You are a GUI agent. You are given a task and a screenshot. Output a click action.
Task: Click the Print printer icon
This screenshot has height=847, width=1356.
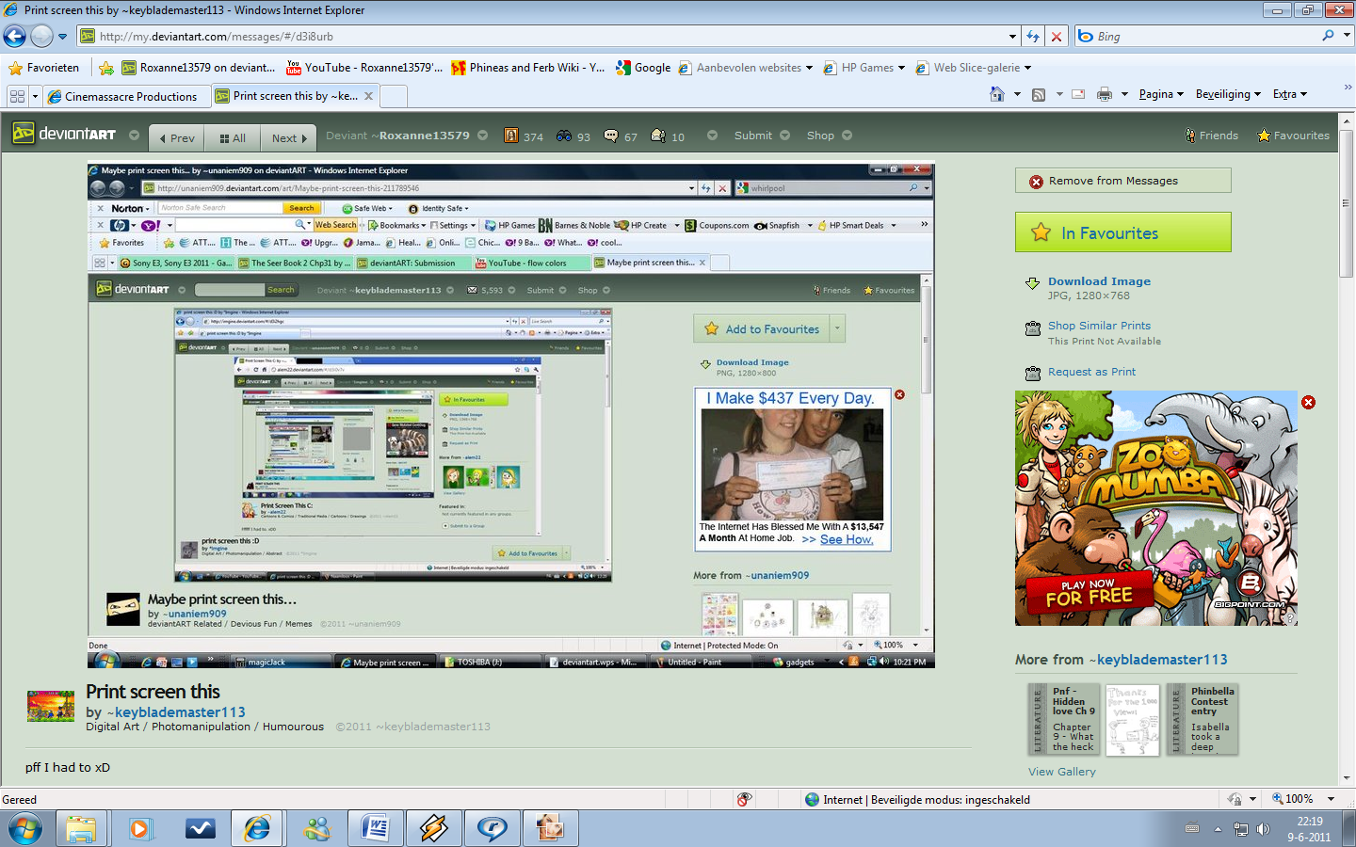click(x=1105, y=94)
